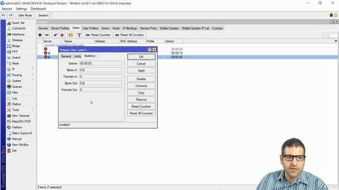Click Copy button in user dialog
The height and width of the screenshot is (190, 339).
coord(141,93)
